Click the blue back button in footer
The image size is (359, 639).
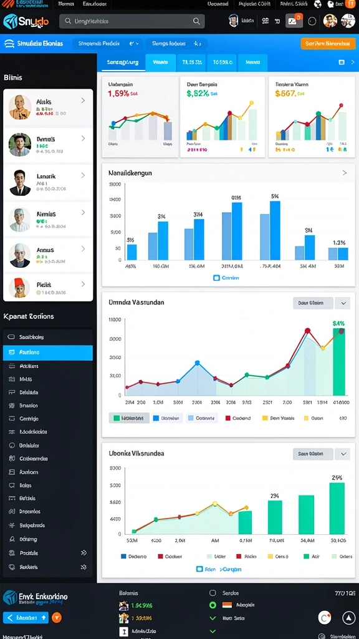(x=26, y=617)
